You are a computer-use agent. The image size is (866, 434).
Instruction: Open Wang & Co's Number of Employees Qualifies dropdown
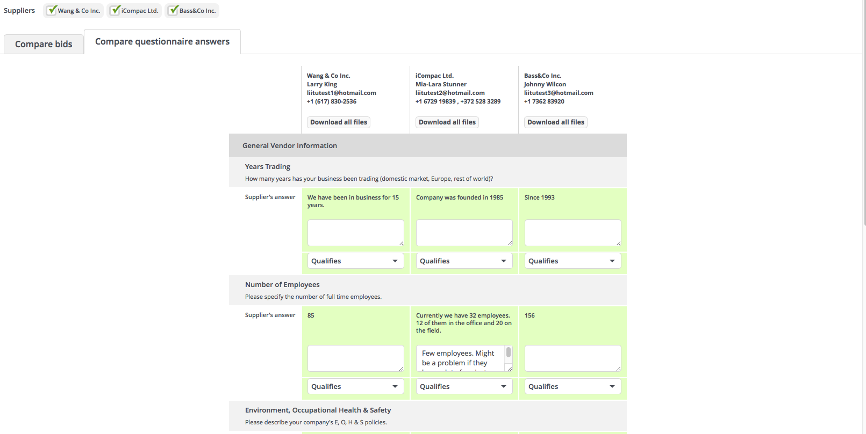click(x=355, y=387)
